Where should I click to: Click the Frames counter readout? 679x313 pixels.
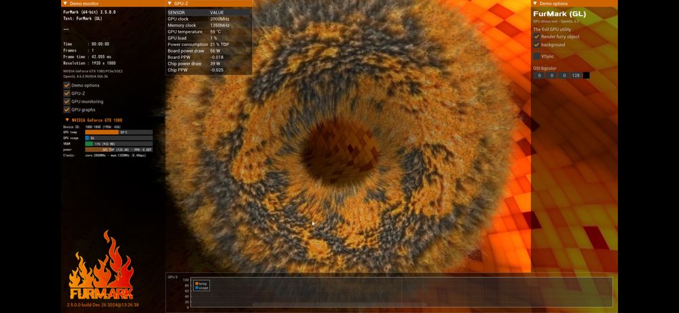coord(78,50)
